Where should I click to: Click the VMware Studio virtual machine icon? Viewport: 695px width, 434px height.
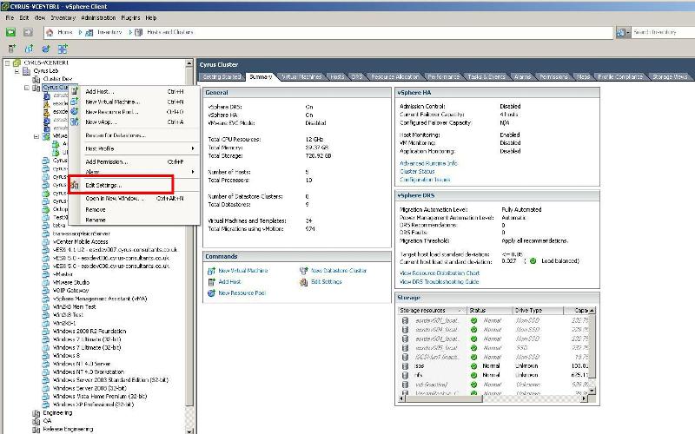[46, 283]
